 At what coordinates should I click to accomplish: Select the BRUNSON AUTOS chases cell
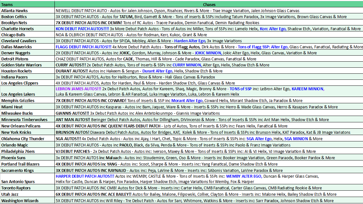[x=209, y=132]
